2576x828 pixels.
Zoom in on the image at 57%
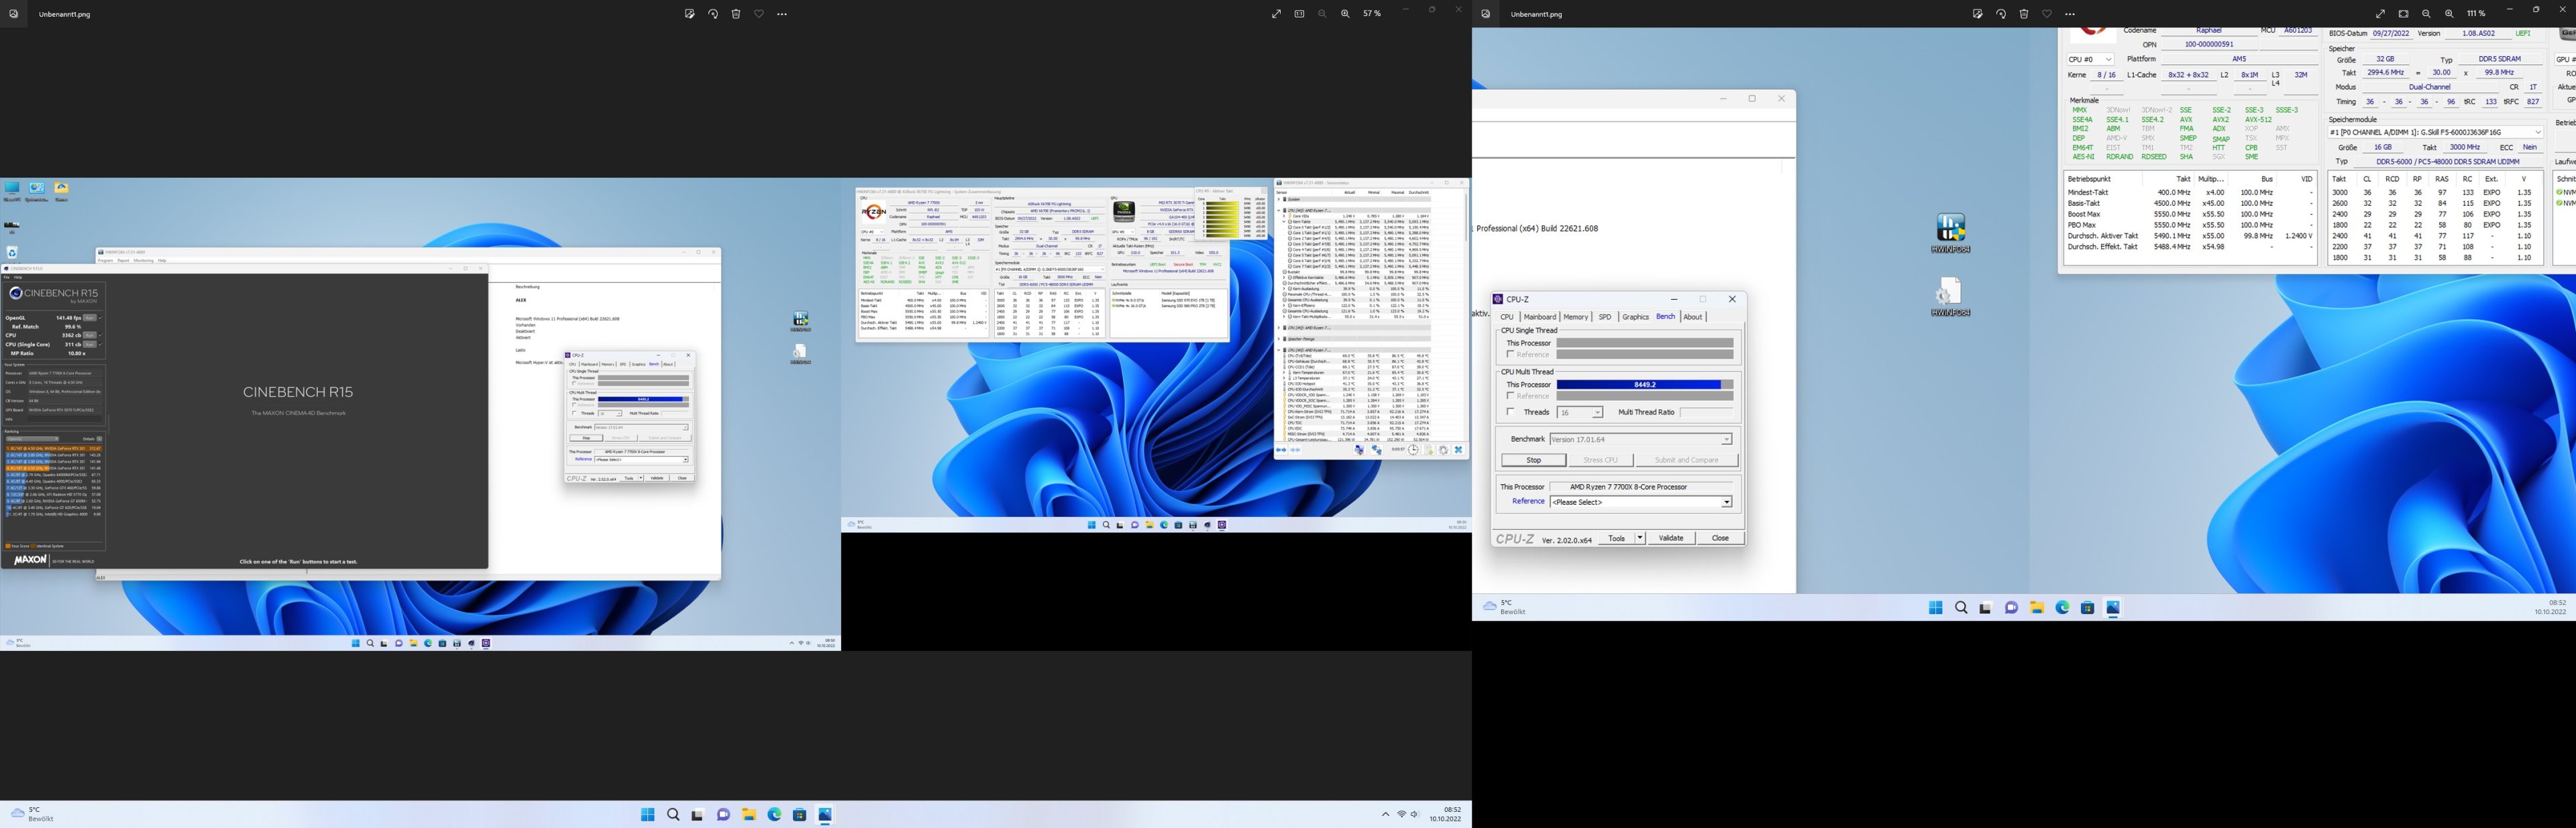coord(1345,14)
